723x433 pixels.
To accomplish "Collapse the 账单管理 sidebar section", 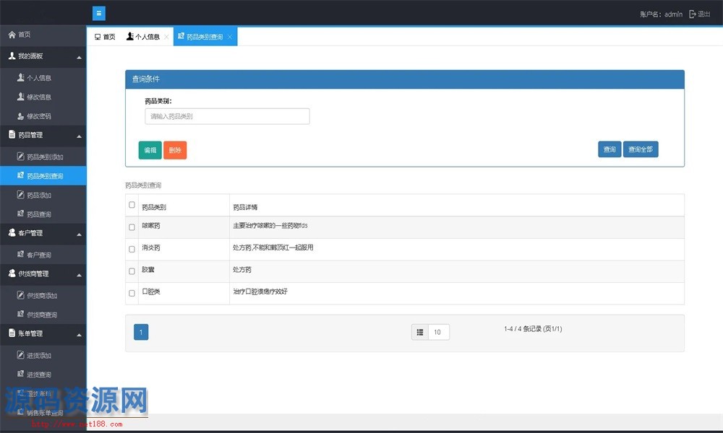I will pyautogui.click(x=79, y=334).
